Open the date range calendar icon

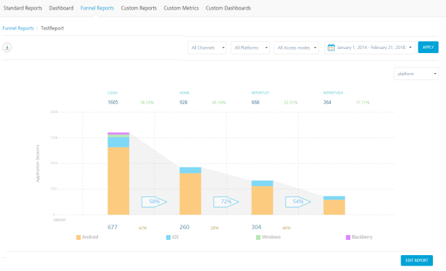(331, 48)
